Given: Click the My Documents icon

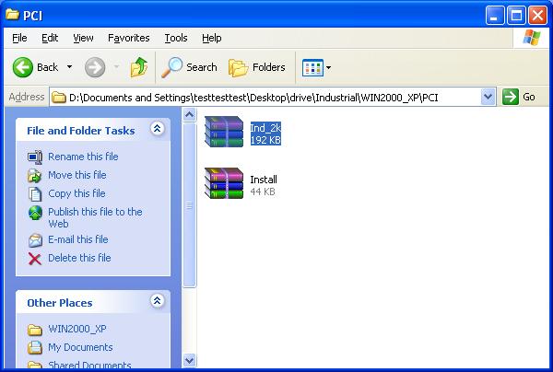Looking at the screenshot, I should (x=35, y=348).
